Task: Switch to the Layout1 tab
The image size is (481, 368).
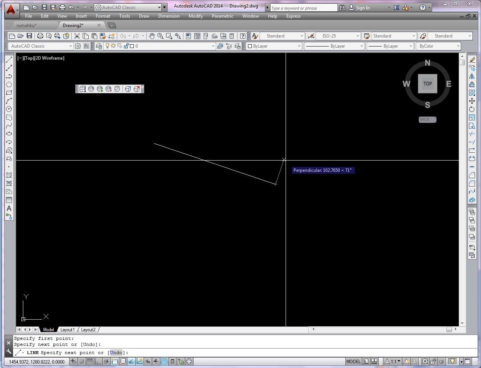Action: coord(68,330)
